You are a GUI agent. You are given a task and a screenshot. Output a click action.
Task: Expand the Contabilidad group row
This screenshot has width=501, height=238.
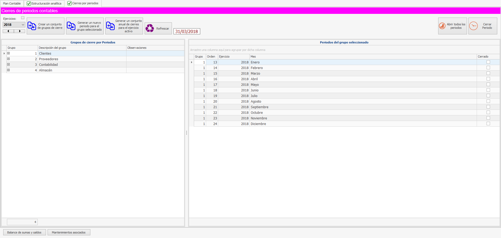[x=9, y=64]
